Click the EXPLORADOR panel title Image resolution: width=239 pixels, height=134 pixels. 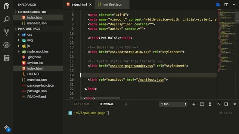pyautogui.click(x=27, y=5)
